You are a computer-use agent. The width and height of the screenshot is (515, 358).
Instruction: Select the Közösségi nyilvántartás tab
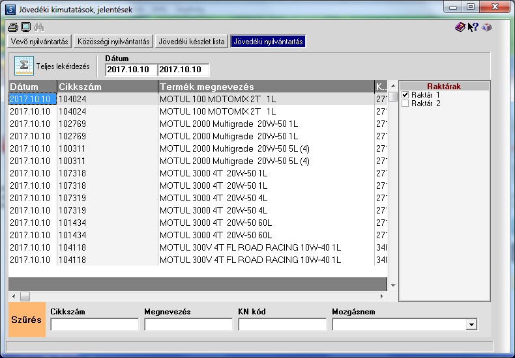113,42
